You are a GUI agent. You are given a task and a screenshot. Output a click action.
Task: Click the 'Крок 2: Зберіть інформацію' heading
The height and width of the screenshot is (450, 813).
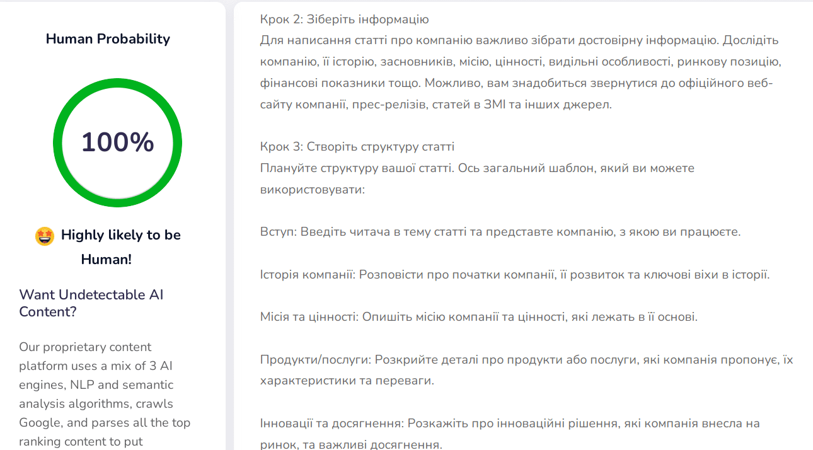pos(344,20)
